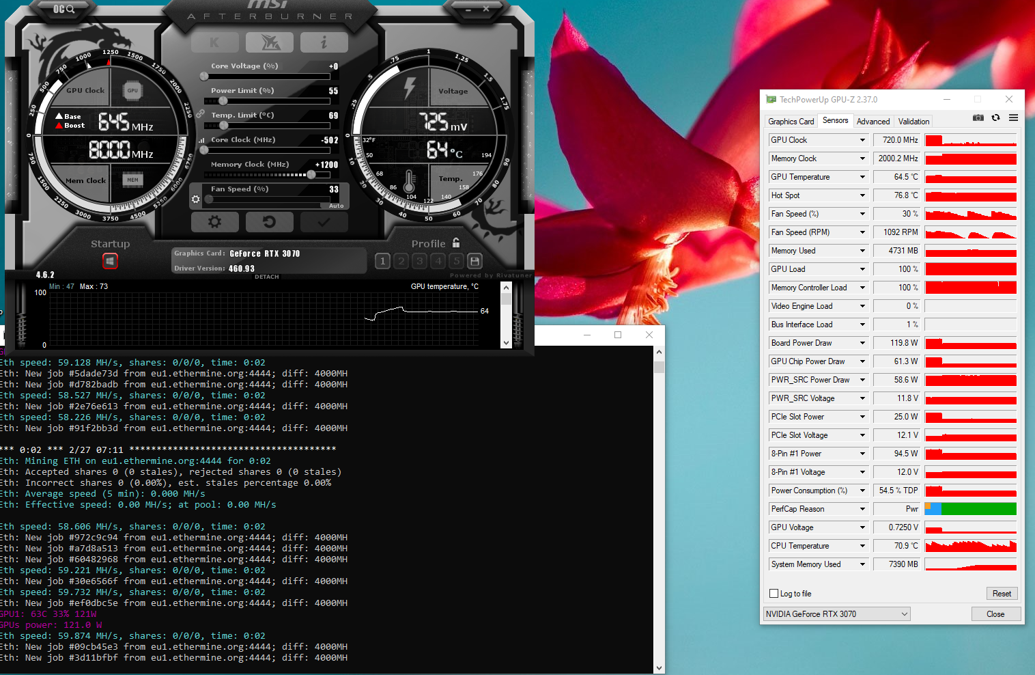Open the NVIDIA GeForce RTX 3070 device selector

click(x=836, y=614)
